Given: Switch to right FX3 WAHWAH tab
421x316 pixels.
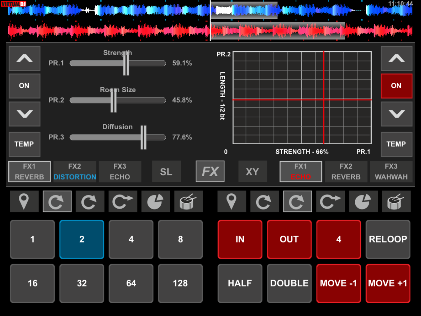Looking at the screenshot, I should (x=391, y=172).
